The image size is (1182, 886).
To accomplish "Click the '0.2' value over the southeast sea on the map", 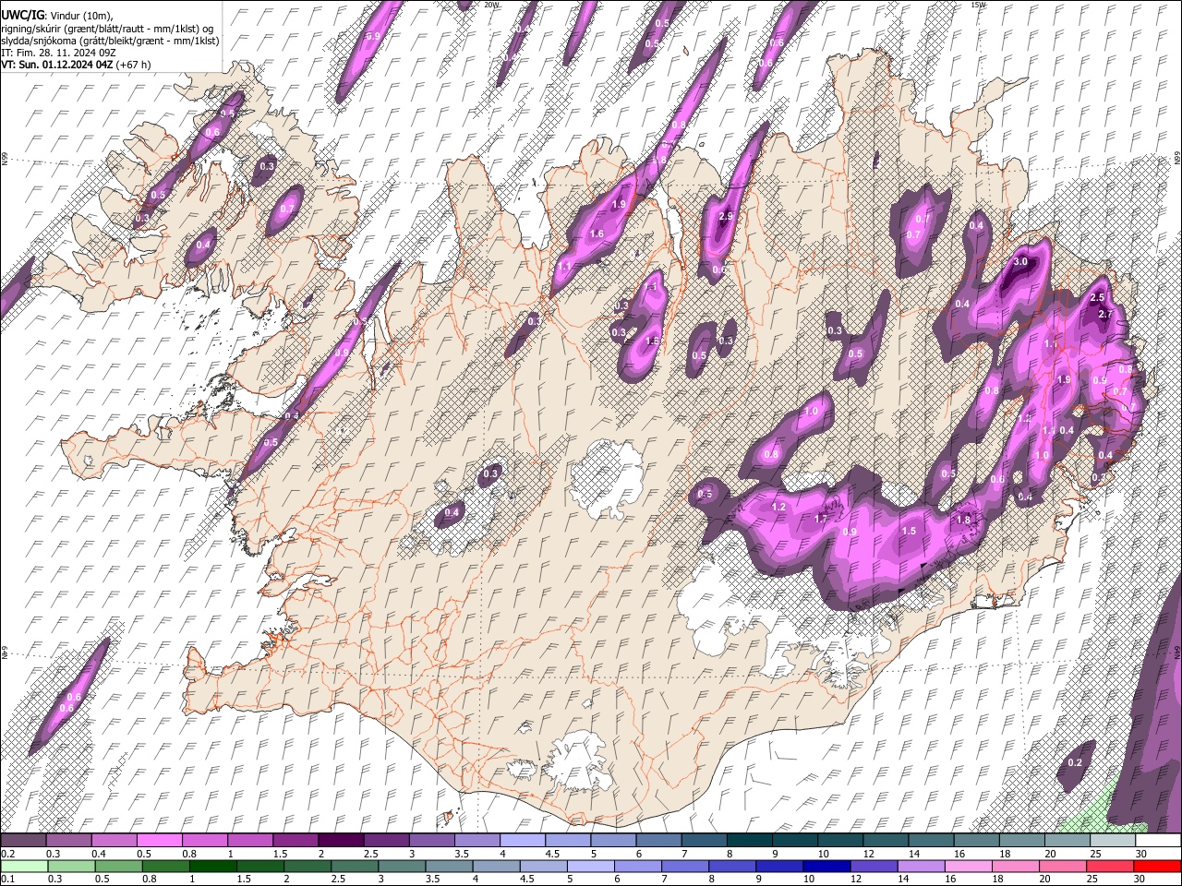I will 1075,763.
